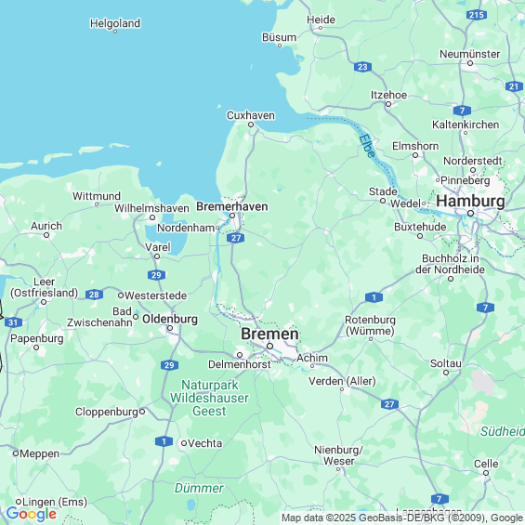Click the Hamburg city marker
Viewport: 525px width, 525px height.
point(470,214)
